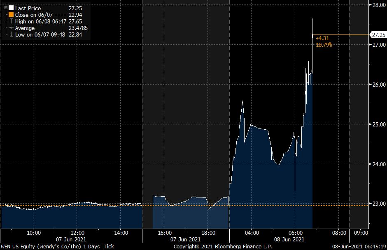Click the 18:00 tick on time axis

click(x=208, y=233)
